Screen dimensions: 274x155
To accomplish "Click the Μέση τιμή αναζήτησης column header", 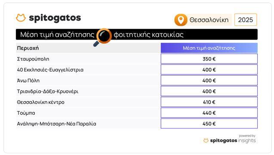I will (x=209, y=48).
